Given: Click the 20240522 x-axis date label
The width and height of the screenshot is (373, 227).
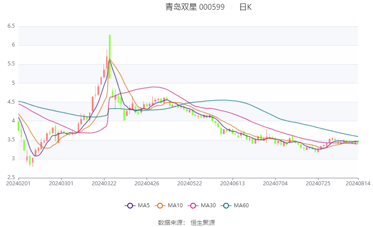Looking at the screenshot, I should 190,184.
